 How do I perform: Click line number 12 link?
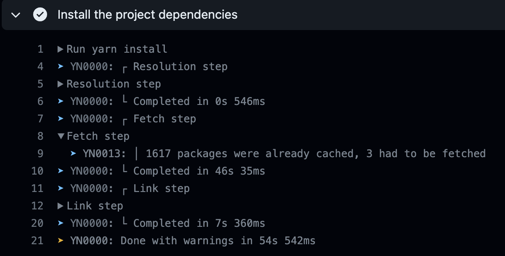[38, 206]
